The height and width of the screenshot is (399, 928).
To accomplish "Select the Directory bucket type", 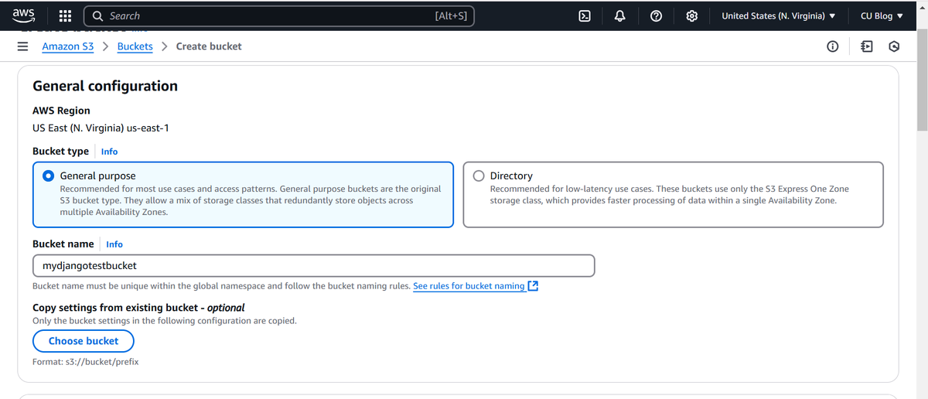I will [673, 194].
